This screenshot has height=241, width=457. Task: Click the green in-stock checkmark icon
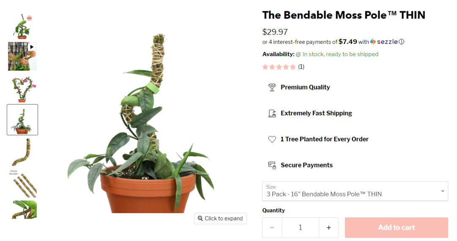pos(298,54)
